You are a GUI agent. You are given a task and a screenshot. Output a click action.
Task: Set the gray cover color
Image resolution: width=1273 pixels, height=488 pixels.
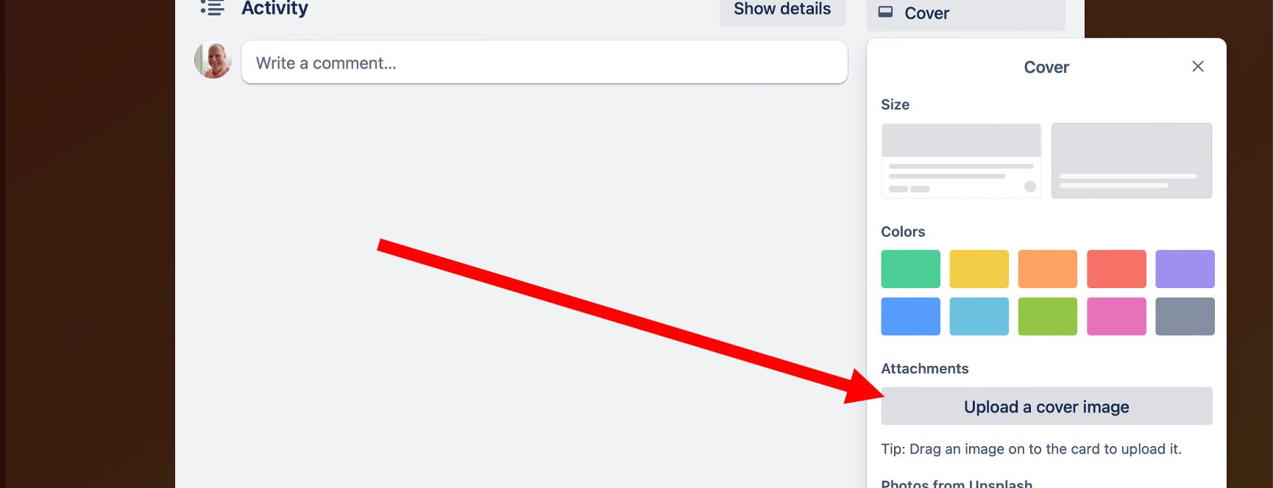1185,316
